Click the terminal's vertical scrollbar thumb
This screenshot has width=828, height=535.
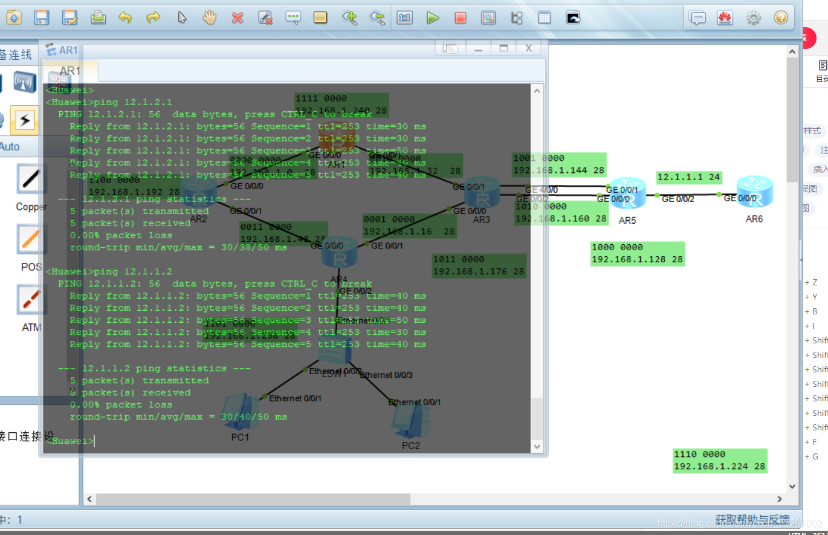(x=537, y=419)
